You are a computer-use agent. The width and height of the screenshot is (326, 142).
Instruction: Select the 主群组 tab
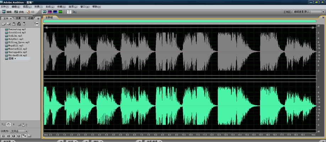[49, 17]
